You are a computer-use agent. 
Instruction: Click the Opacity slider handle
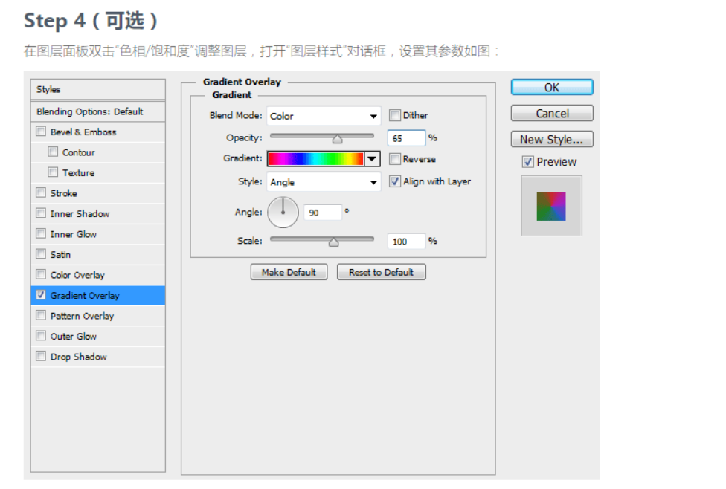(x=337, y=138)
